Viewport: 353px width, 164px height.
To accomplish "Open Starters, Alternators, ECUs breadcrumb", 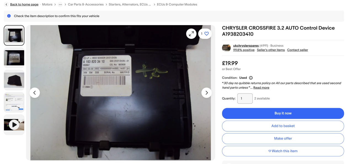I will [130, 4].
